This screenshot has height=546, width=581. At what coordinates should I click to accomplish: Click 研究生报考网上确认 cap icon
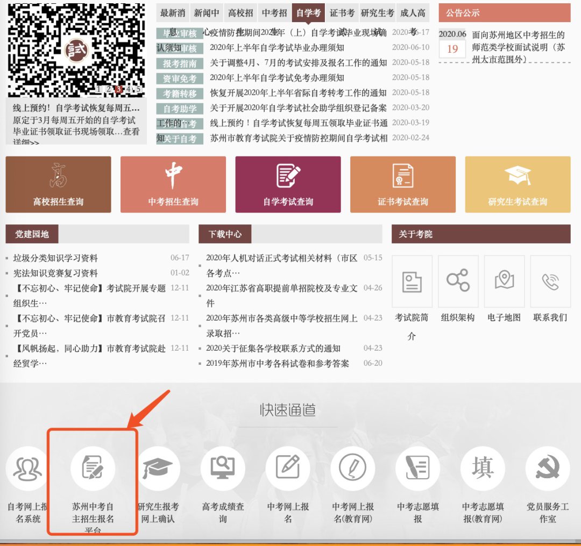coord(158,468)
